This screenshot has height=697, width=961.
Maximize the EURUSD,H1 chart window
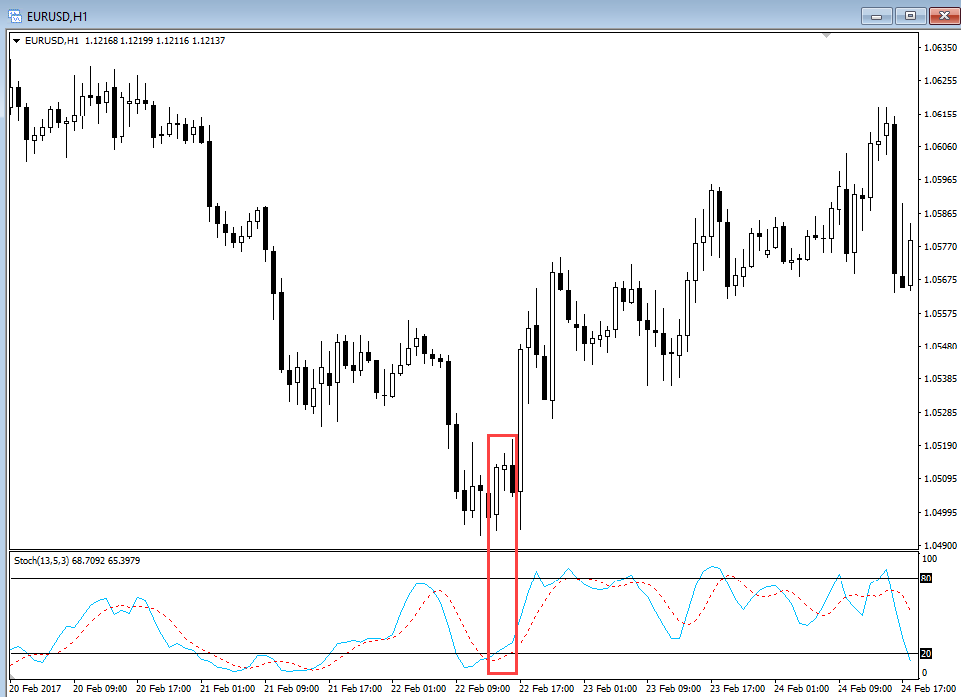pos(909,15)
